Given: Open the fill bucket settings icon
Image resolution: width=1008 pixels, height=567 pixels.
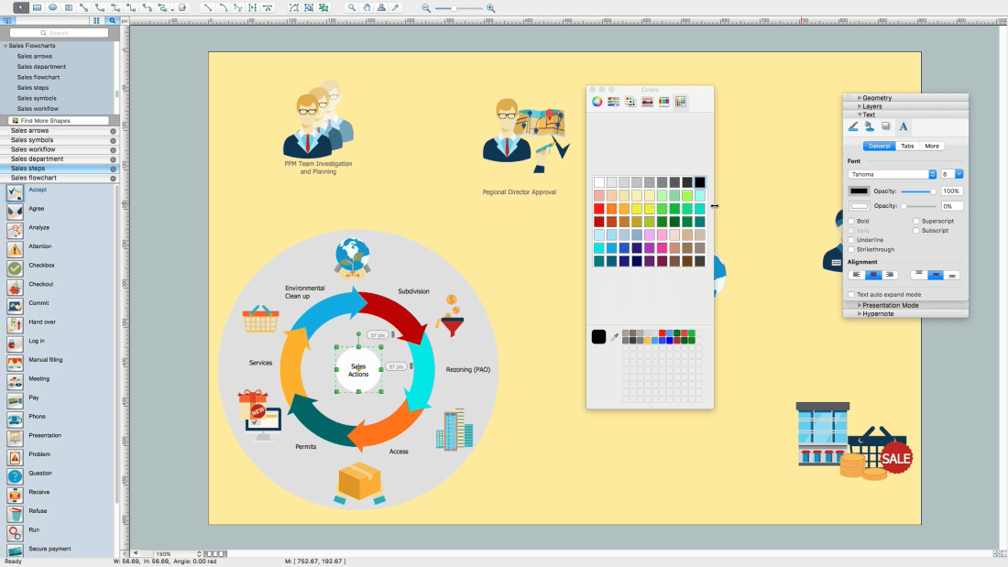Looking at the screenshot, I should click(869, 126).
